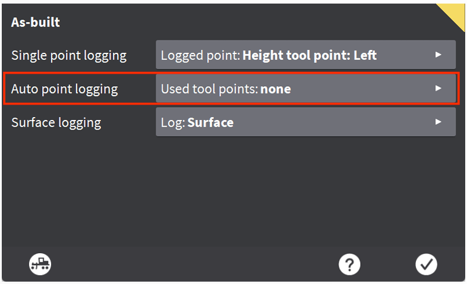The image size is (467, 284).
Task: Select the "Height tool point: Left" value
Action: [310, 55]
